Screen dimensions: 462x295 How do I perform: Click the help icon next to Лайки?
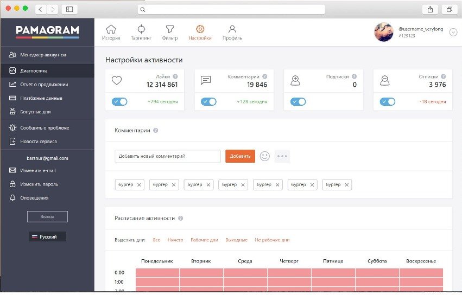[x=175, y=76]
